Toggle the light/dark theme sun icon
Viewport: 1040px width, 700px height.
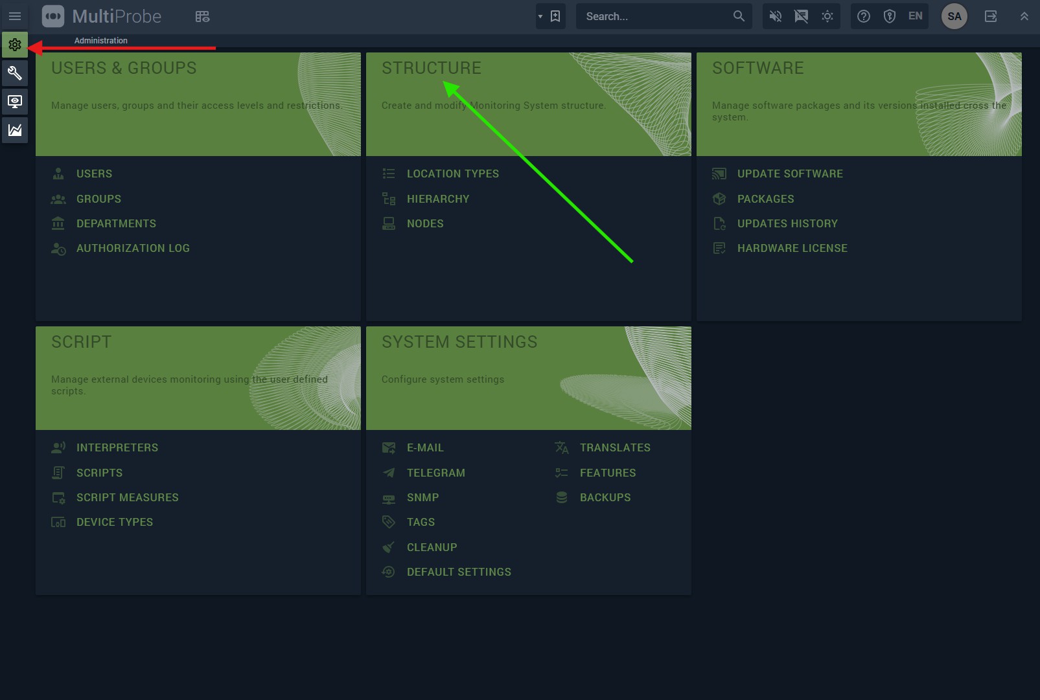click(827, 17)
